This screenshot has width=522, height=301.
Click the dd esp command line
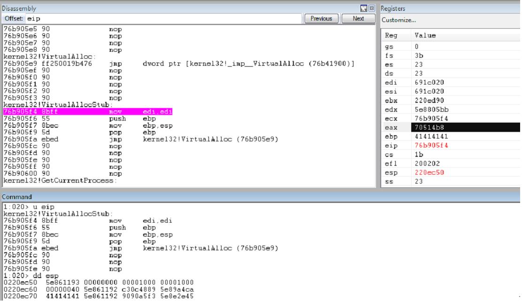click(x=26, y=276)
